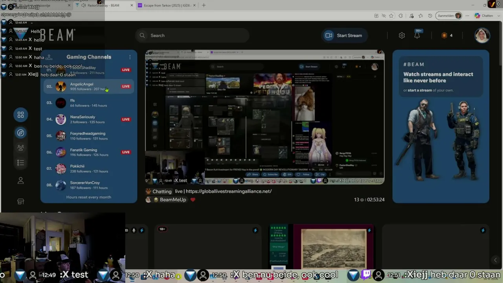503x283 pixels.
Task: Select Foxyredheadgaming channel row
Action: tap(89, 136)
